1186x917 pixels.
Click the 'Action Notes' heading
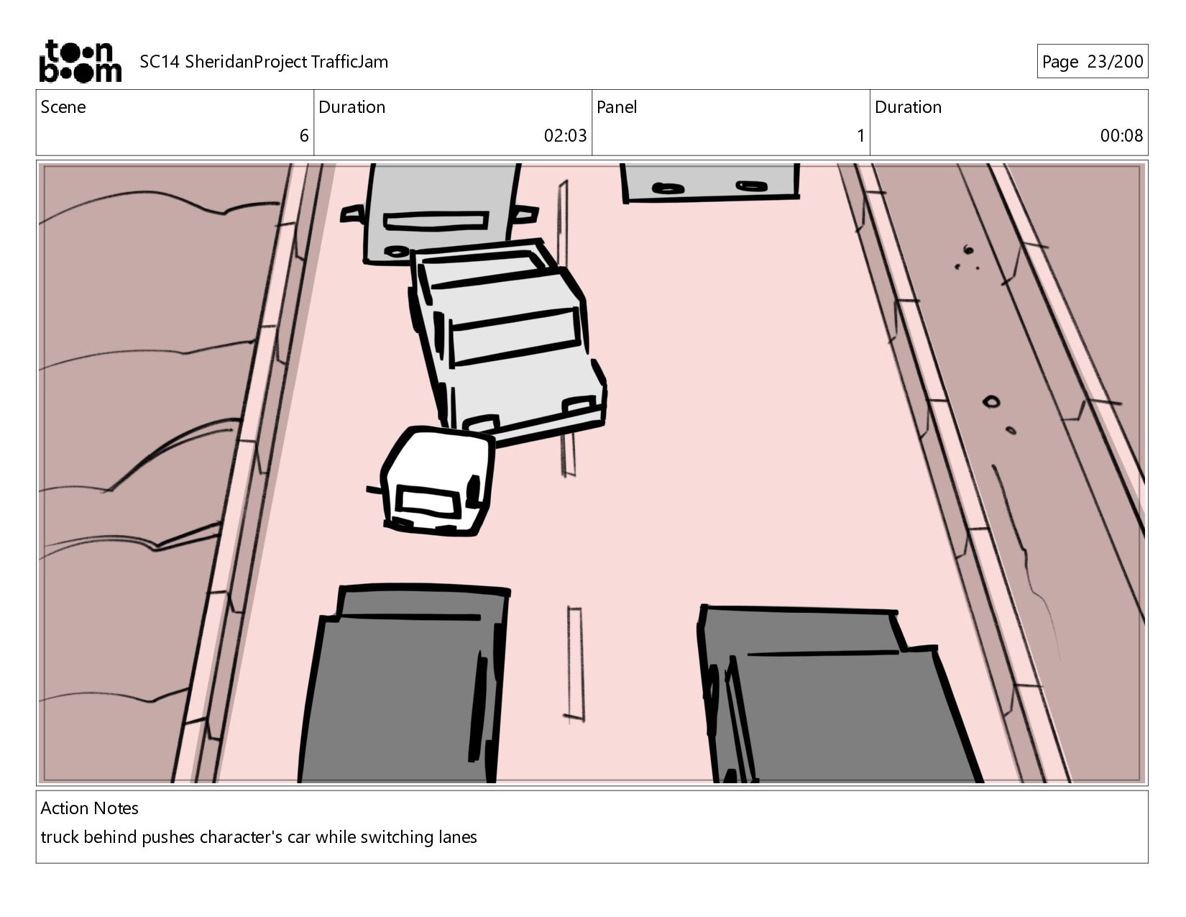tap(90, 808)
